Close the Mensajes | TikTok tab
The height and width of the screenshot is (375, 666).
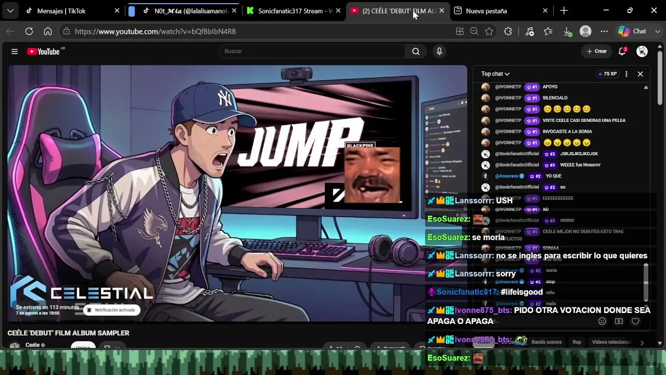click(117, 11)
